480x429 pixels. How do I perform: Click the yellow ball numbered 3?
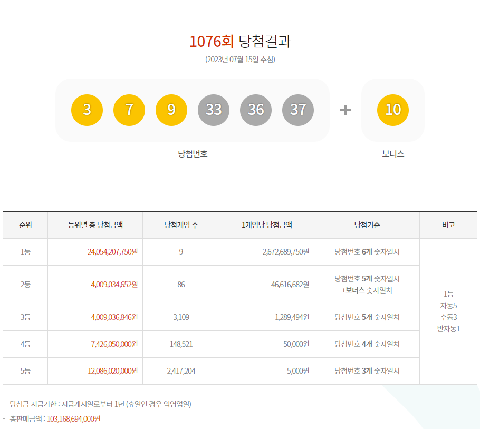click(87, 110)
